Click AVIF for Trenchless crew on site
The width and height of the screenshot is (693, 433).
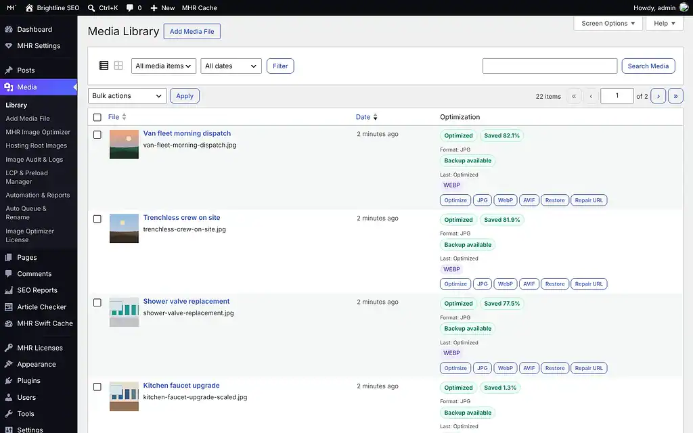[x=529, y=284]
